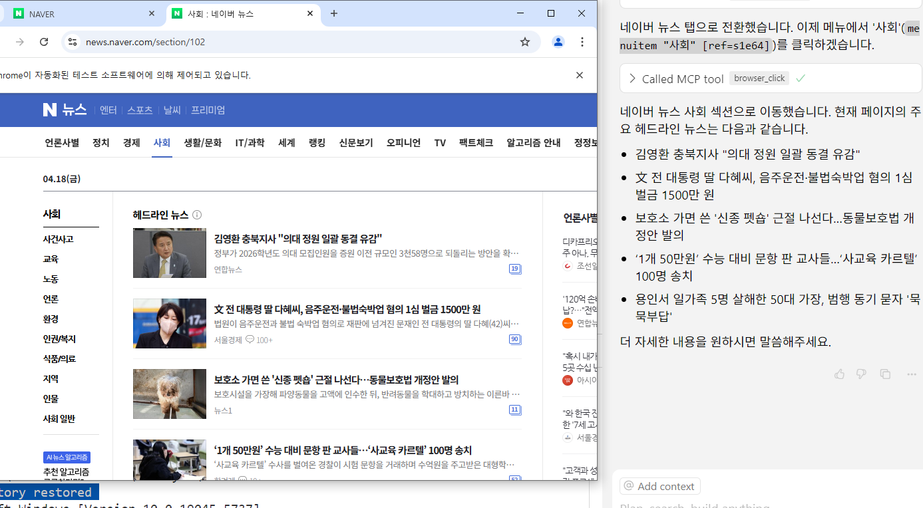The width and height of the screenshot is (923, 508).
Task: Open the 19 related articles badge
Action: pos(514,269)
